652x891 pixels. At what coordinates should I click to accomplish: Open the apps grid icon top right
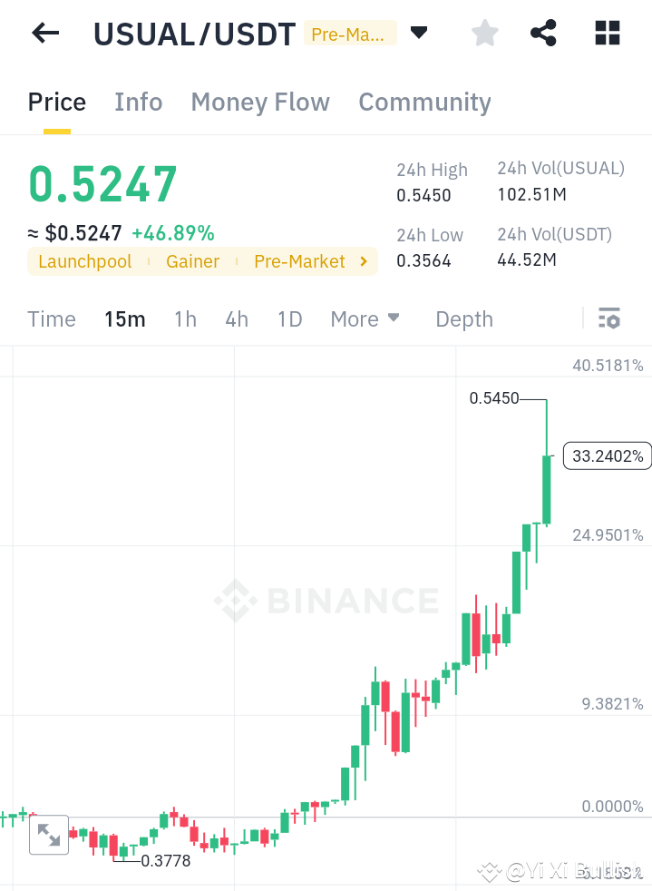tap(607, 33)
